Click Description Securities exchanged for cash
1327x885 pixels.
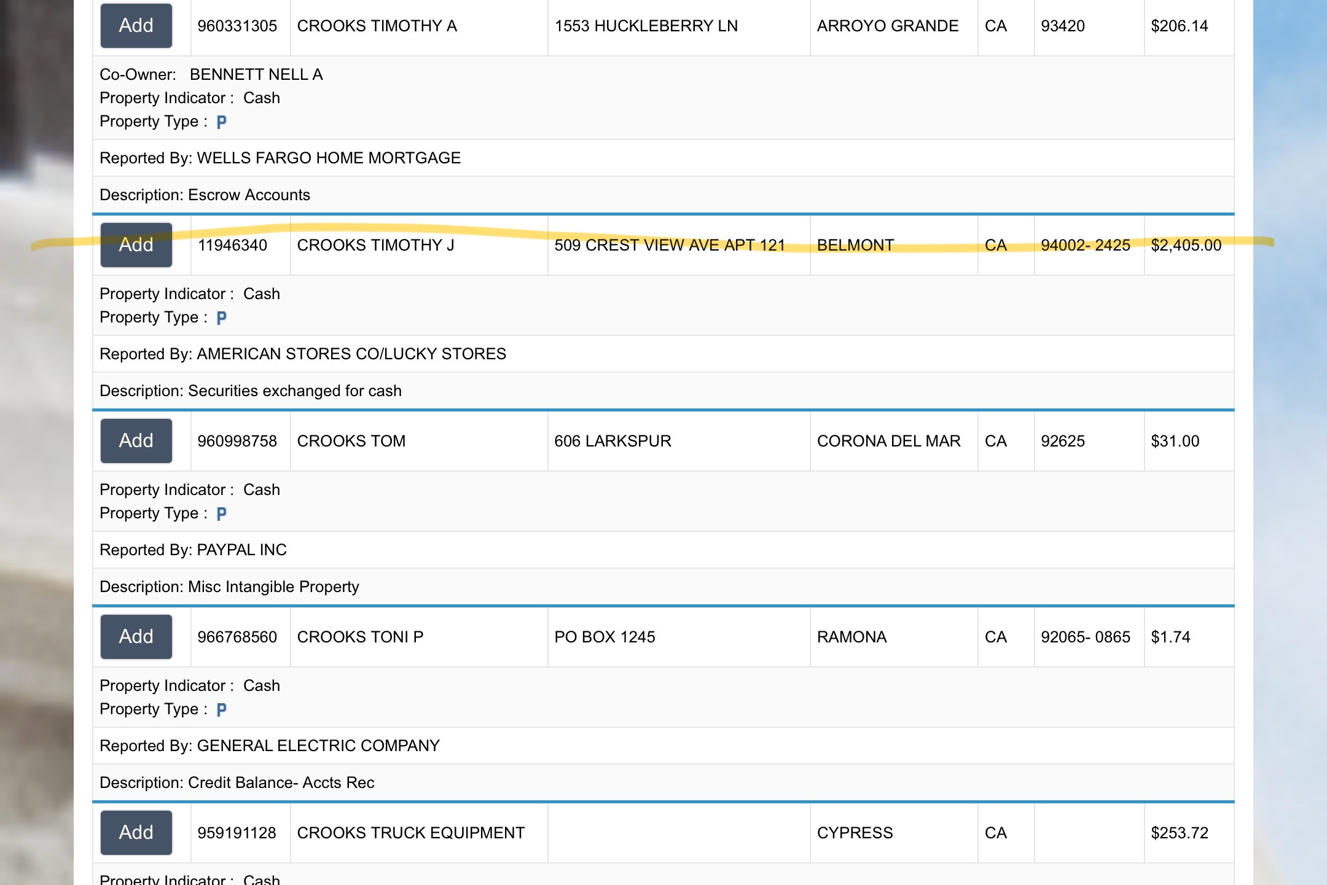coord(295,391)
